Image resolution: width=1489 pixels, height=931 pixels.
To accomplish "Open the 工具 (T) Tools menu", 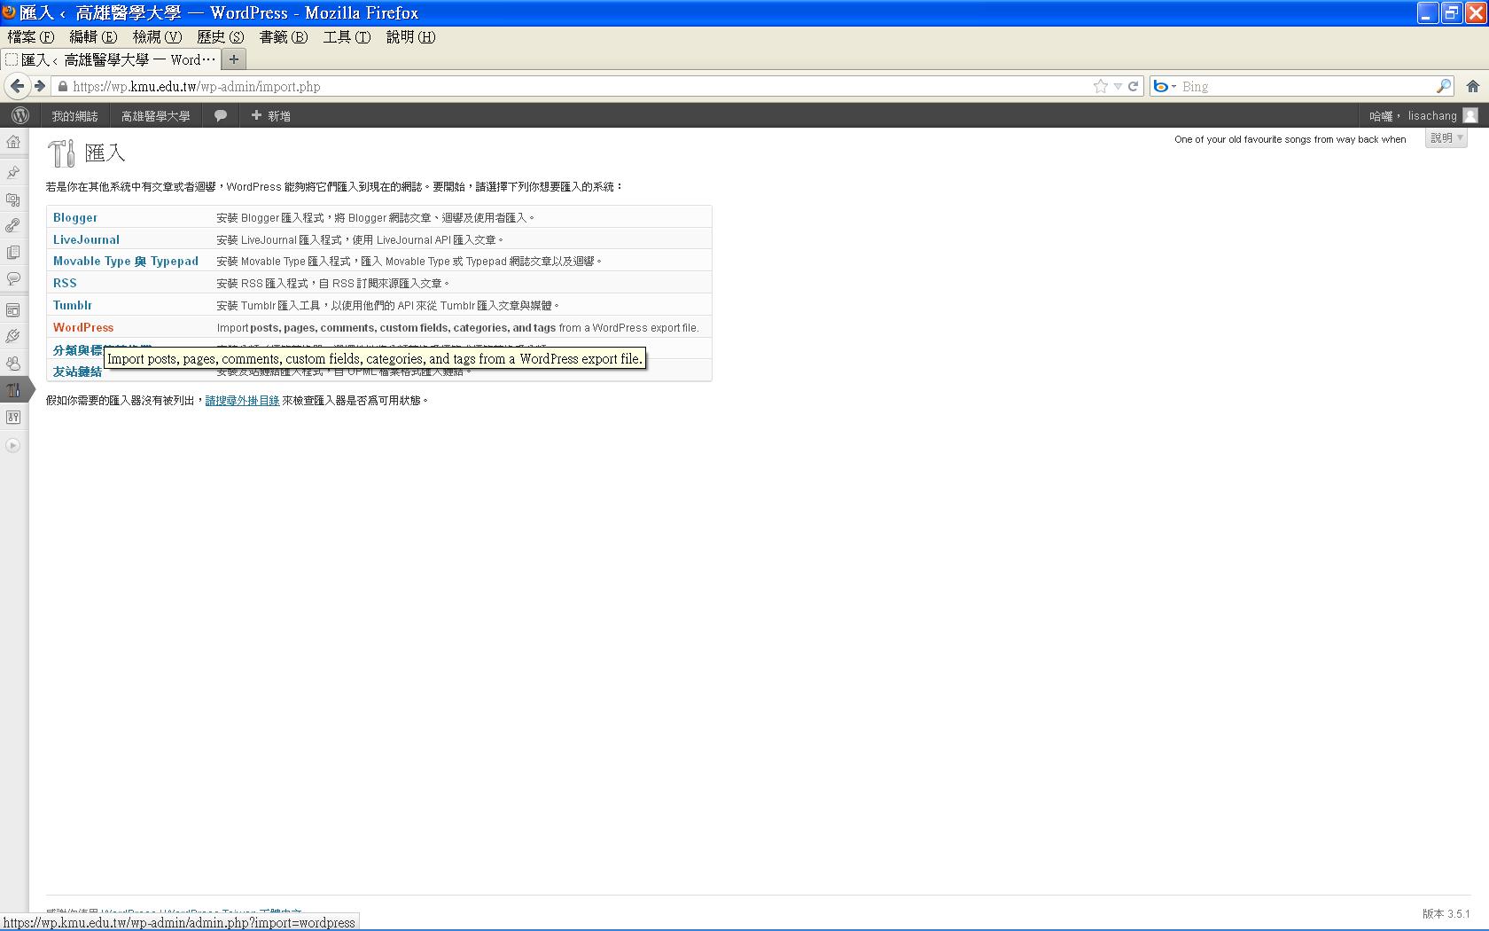I will tap(347, 36).
